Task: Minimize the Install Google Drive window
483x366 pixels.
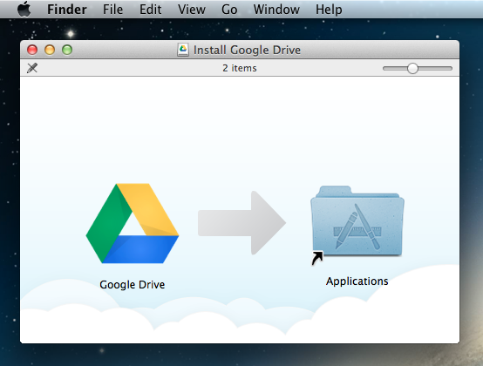Action: pyautogui.click(x=50, y=50)
